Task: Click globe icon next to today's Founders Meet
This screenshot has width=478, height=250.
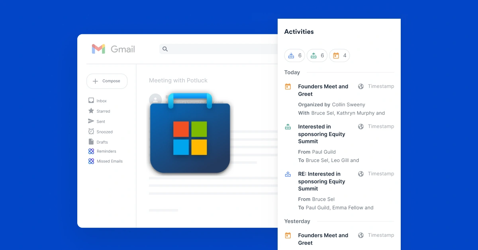Action: [x=361, y=86]
